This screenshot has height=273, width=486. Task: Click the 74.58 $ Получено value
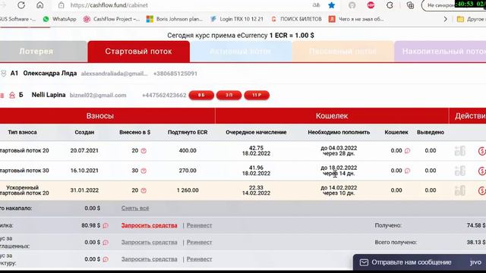coord(476,225)
